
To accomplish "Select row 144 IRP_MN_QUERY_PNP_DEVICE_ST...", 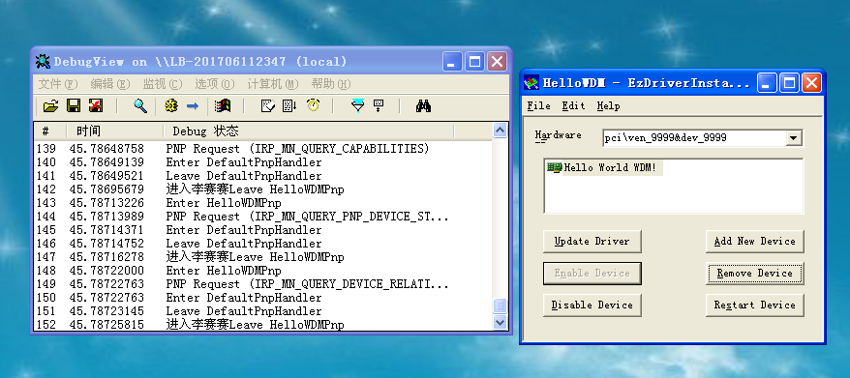I will tap(263, 217).
